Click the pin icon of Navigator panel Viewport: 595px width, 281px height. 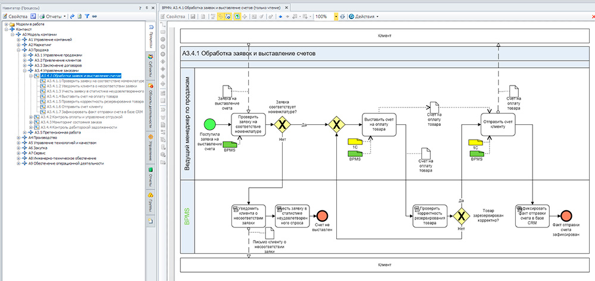(x=147, y=7)
